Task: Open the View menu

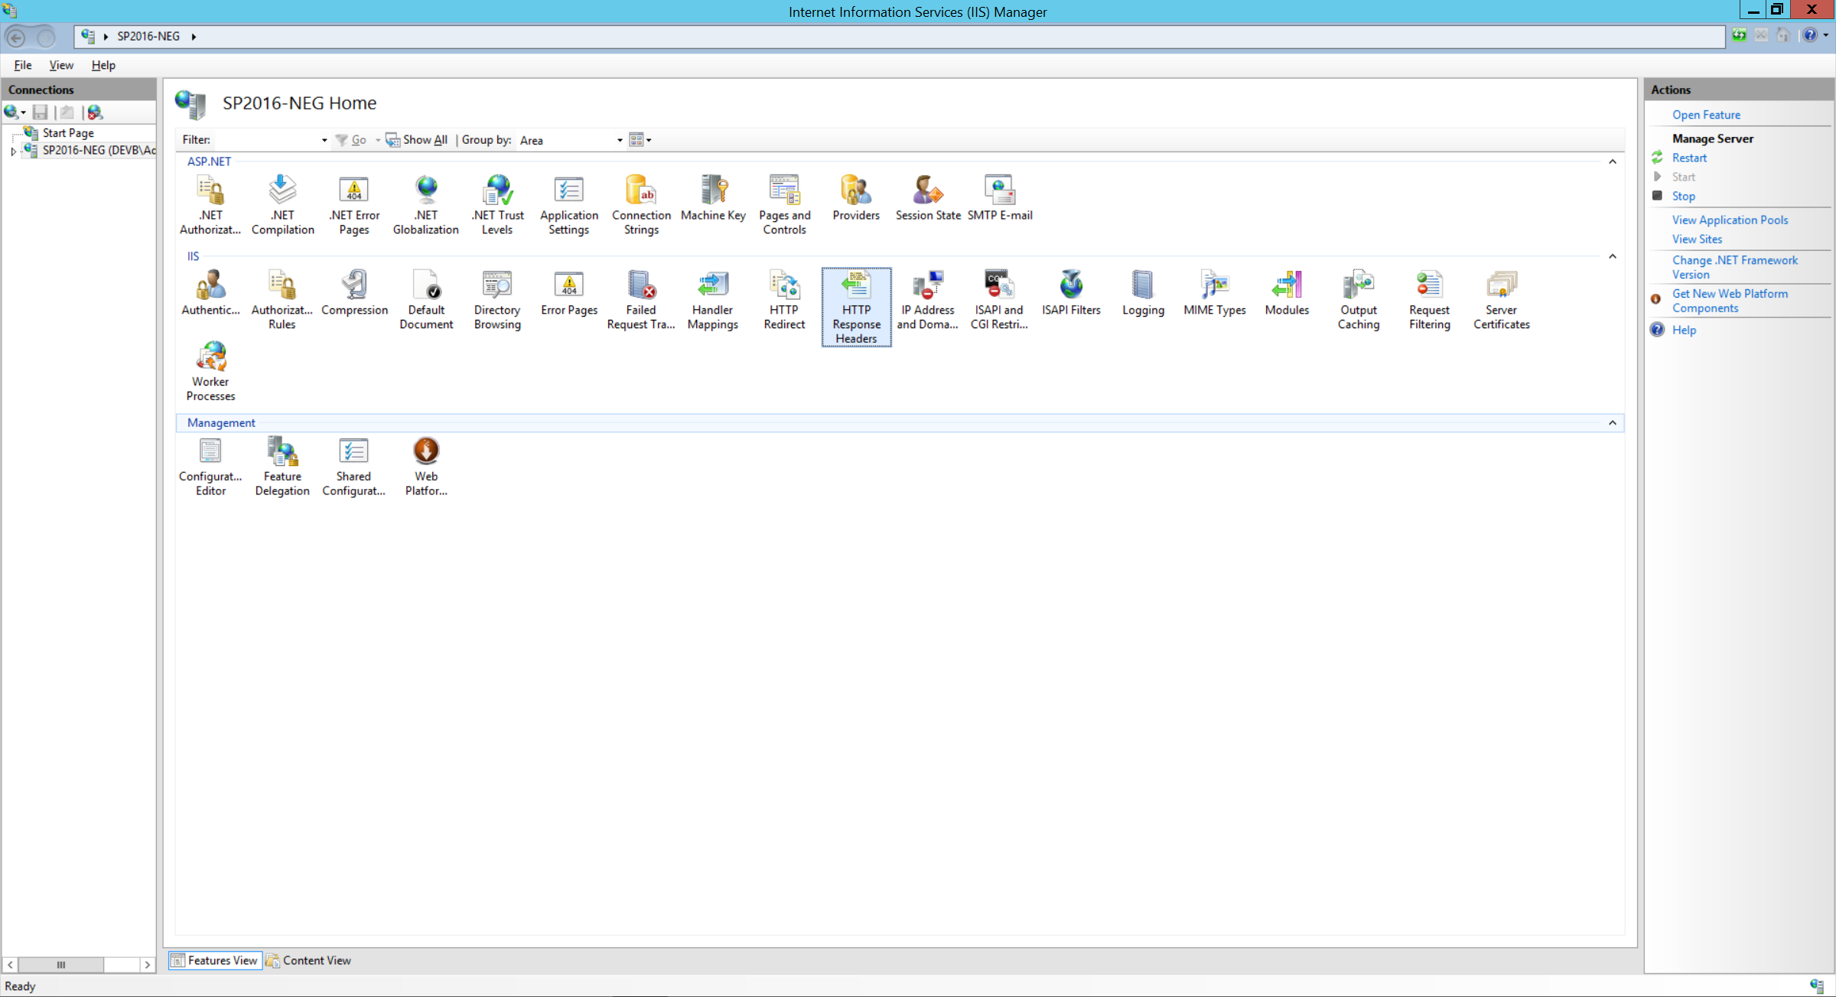Action: 61,65
